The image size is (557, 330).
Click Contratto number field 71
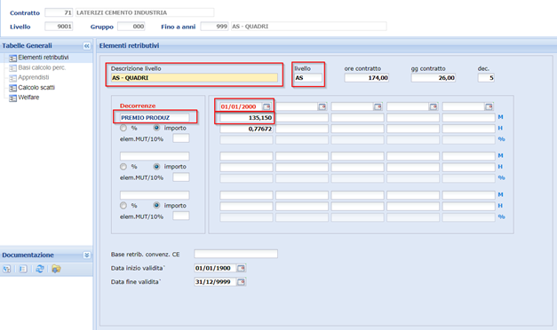59,12
